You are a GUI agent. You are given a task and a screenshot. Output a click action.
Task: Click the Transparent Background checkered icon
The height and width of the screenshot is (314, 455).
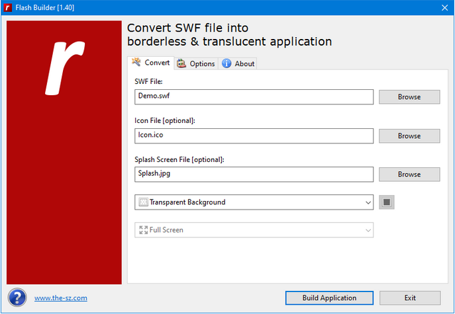tap(143, 202)
